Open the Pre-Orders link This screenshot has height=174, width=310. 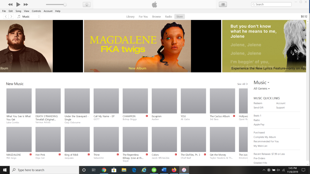point(259,158)
